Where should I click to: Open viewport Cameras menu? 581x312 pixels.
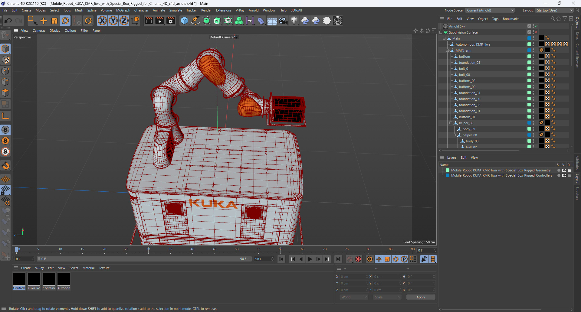(39, 31)
